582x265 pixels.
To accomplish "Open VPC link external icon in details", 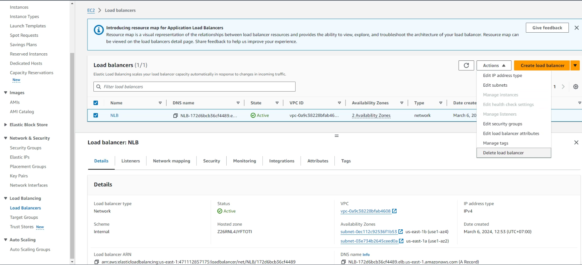I will pyautogui.click(x=394, y=211).
